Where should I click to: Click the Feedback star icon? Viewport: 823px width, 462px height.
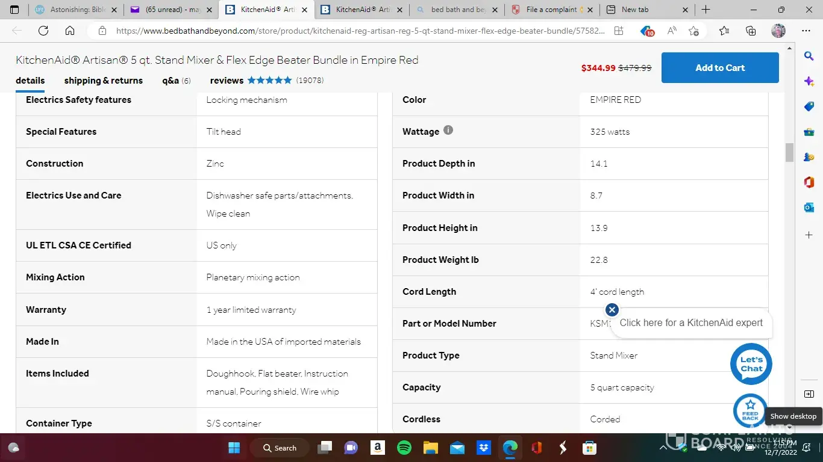750,410
